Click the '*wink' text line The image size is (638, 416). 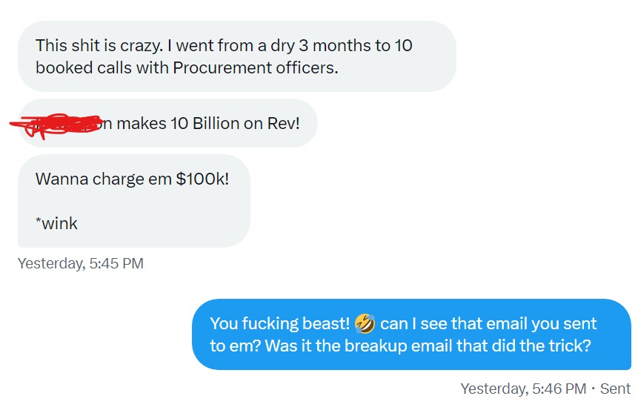pyautogui.click(x=56, y=223)
